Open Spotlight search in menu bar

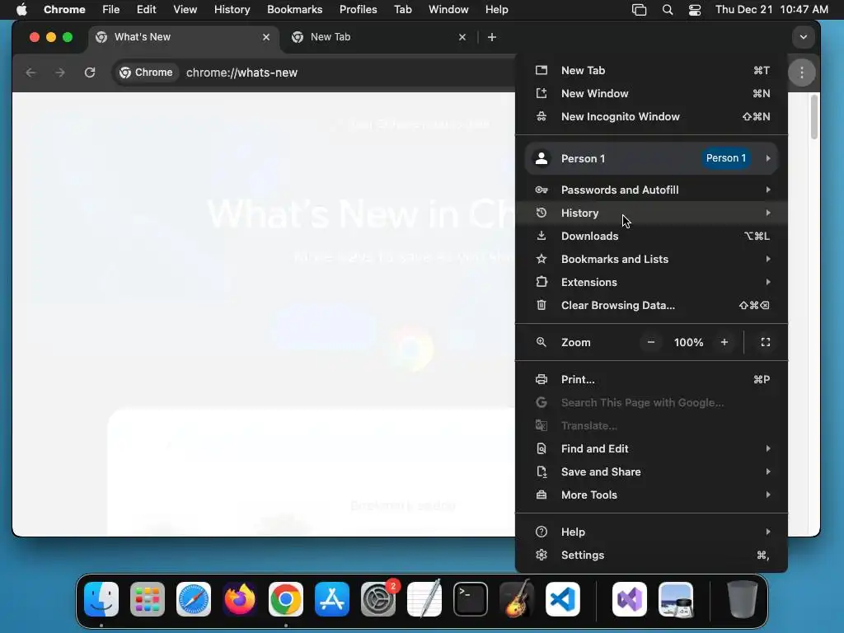[x=668, y=10]
